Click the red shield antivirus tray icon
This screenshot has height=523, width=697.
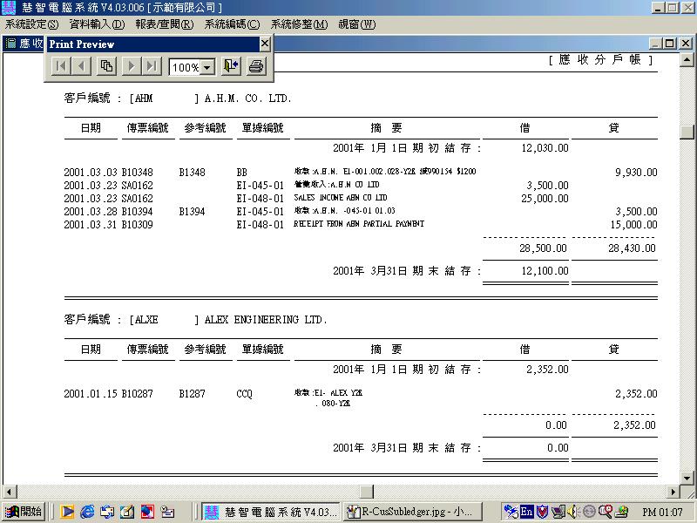tap(542, 512)
